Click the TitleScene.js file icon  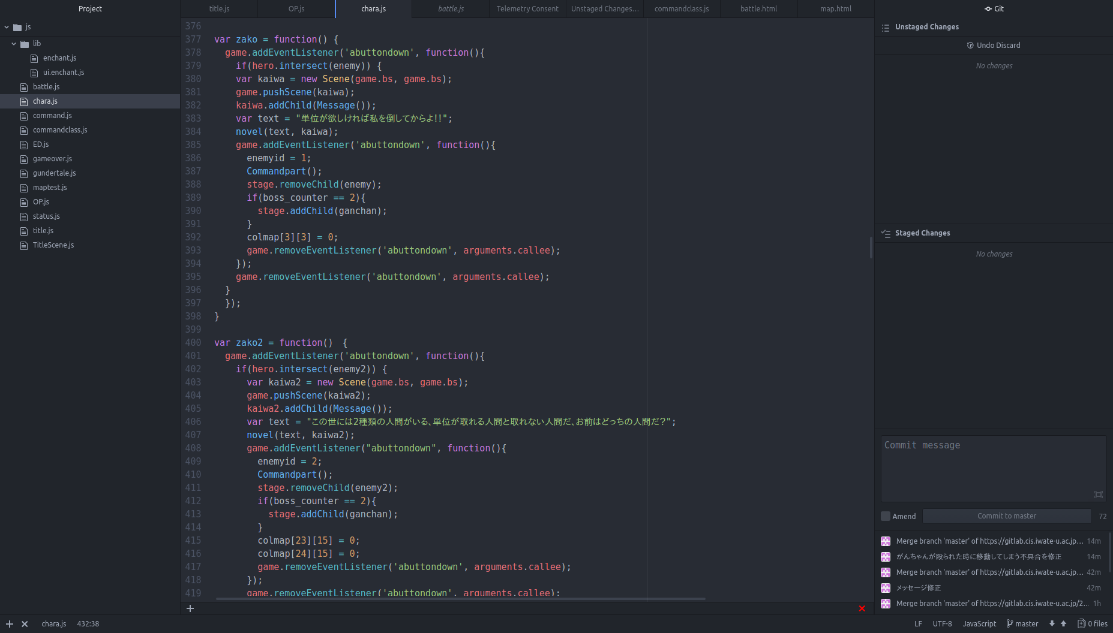pyautogui.click(x=24, y=245)
